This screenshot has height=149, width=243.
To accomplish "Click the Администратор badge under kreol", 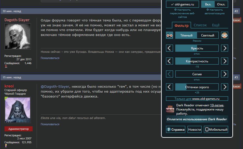I will tap(18, 129).
